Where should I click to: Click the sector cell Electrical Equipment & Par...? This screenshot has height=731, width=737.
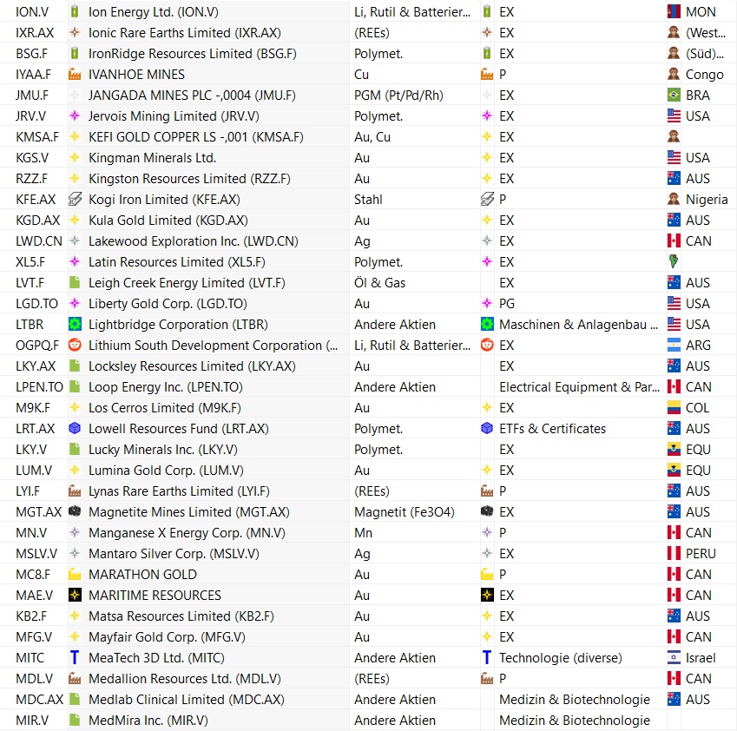point(580,387)
